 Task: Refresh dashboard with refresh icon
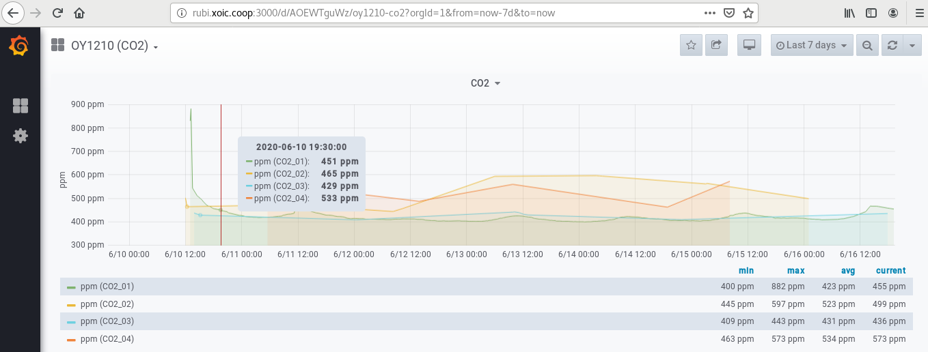point(892,45)
